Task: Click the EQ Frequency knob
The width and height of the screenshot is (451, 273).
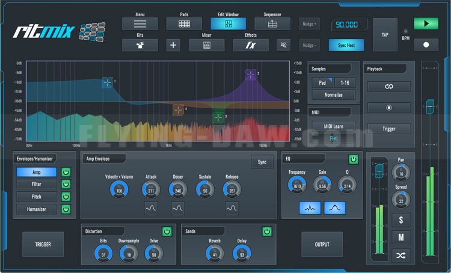Action: [x=297, y=185]
